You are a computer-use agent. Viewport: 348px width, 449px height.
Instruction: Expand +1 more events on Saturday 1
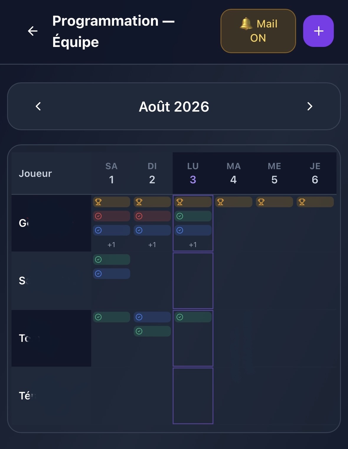112,245
